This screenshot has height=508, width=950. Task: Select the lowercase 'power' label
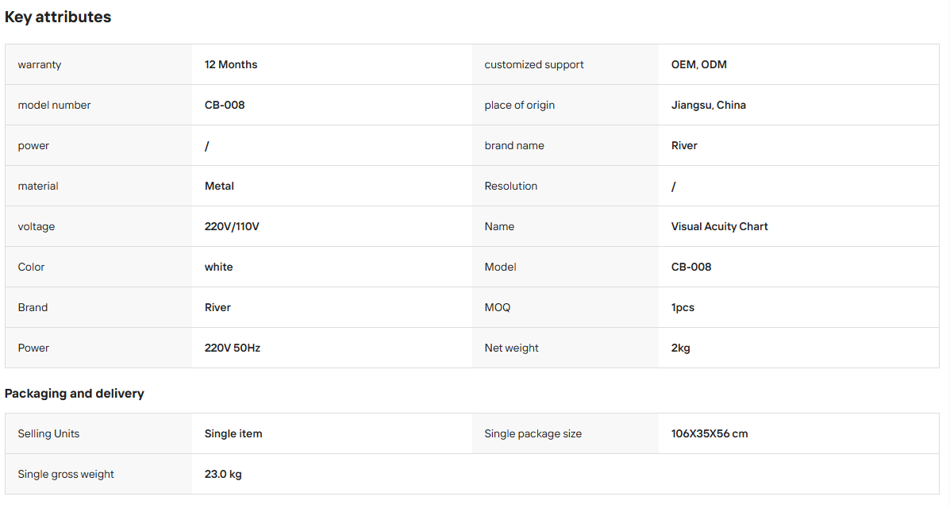[x=33, y=145]
